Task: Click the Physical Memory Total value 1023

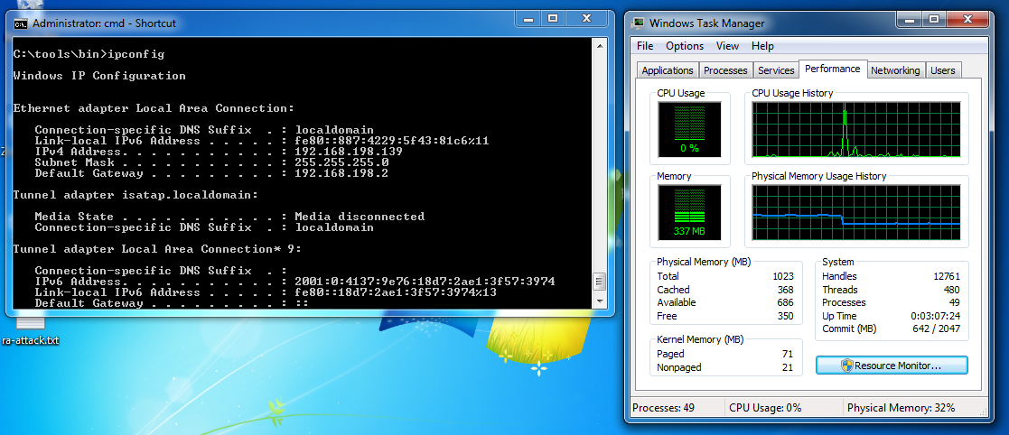Action: point(783,276)
